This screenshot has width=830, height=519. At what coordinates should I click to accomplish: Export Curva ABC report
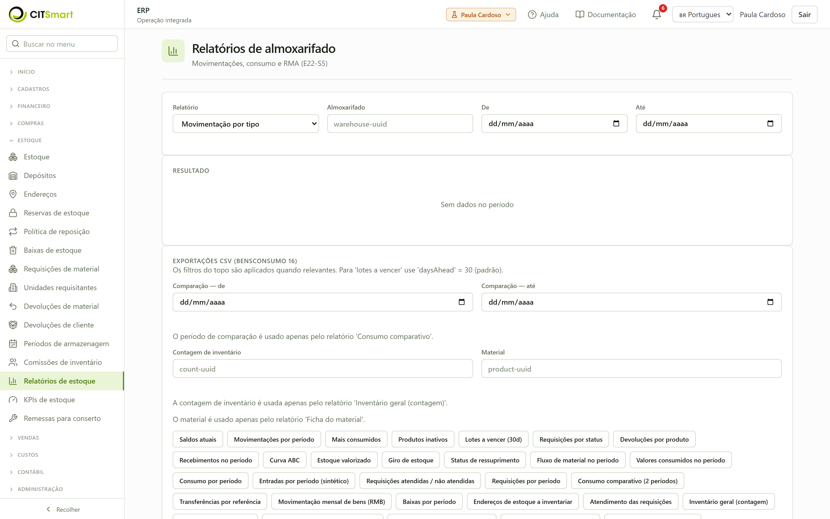click(284, 460)
